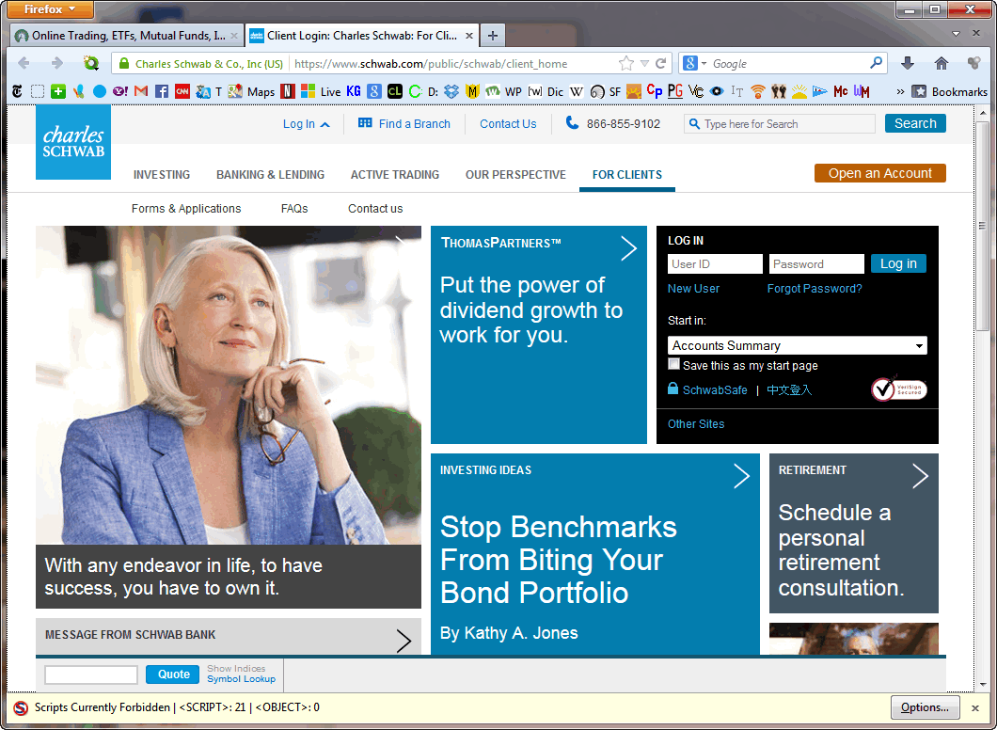Open the Active Trading menu

[x=395, y=174]
